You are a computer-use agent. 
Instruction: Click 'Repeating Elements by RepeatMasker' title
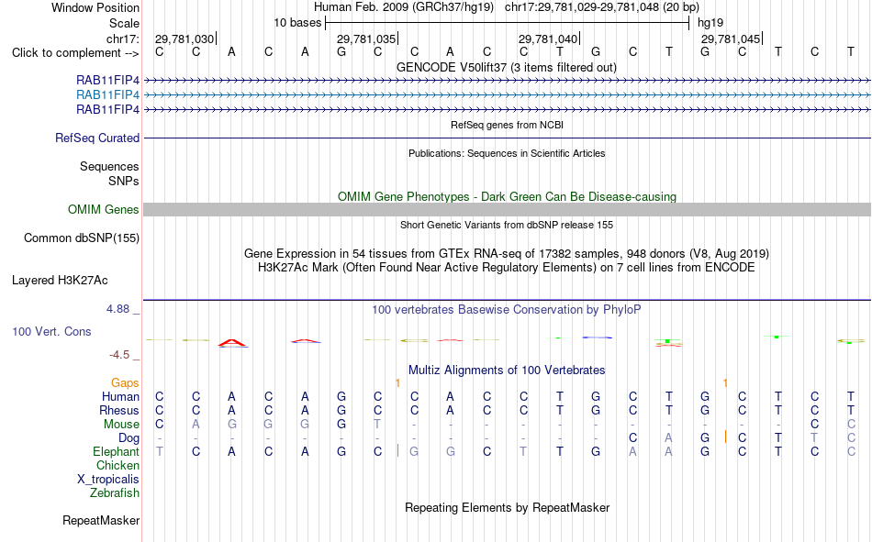click(507, 507)
